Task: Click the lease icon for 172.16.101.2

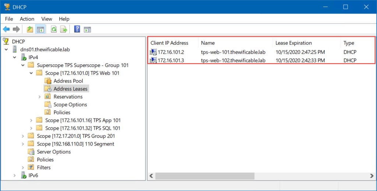Action: (x=153, y=52)
